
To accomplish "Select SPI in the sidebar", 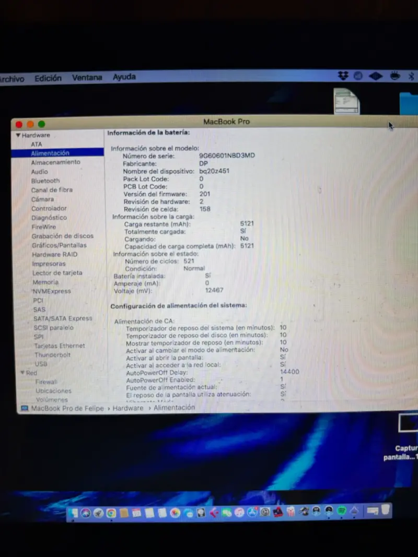I will [x=39, y=337].
